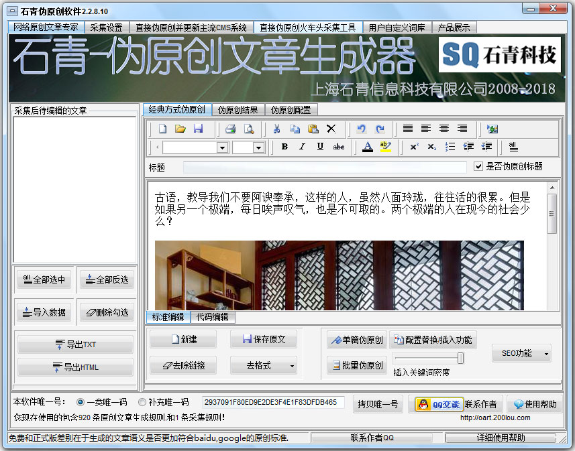The height and width of the screenshot is (451, 575).
Task: Click 去除链接 button
Action: [x=183, y=365]
